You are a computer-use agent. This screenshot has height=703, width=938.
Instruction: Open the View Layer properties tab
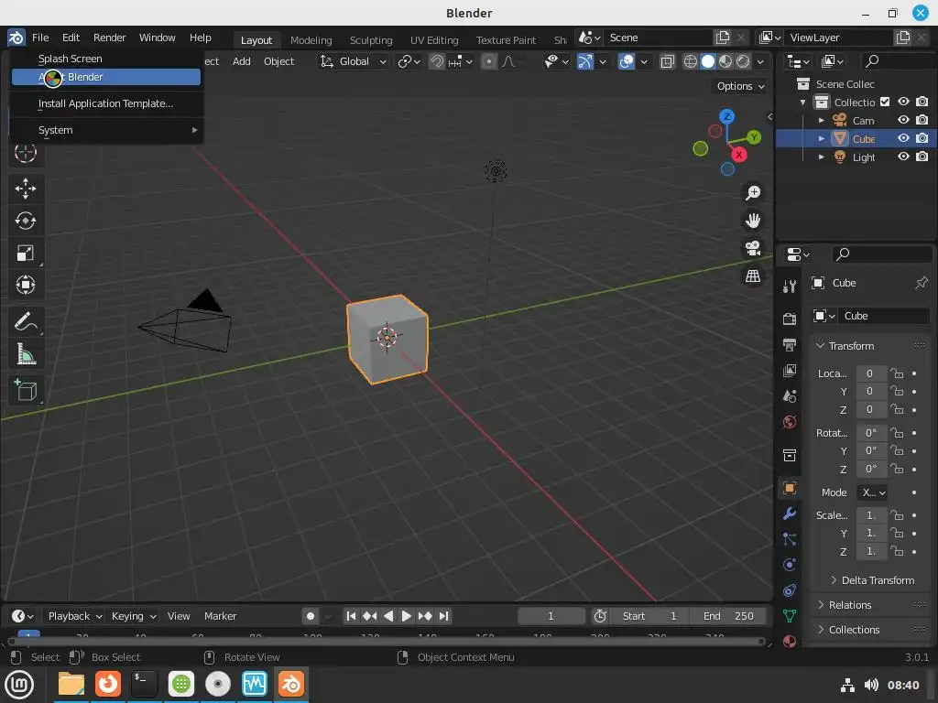(790, 371)
